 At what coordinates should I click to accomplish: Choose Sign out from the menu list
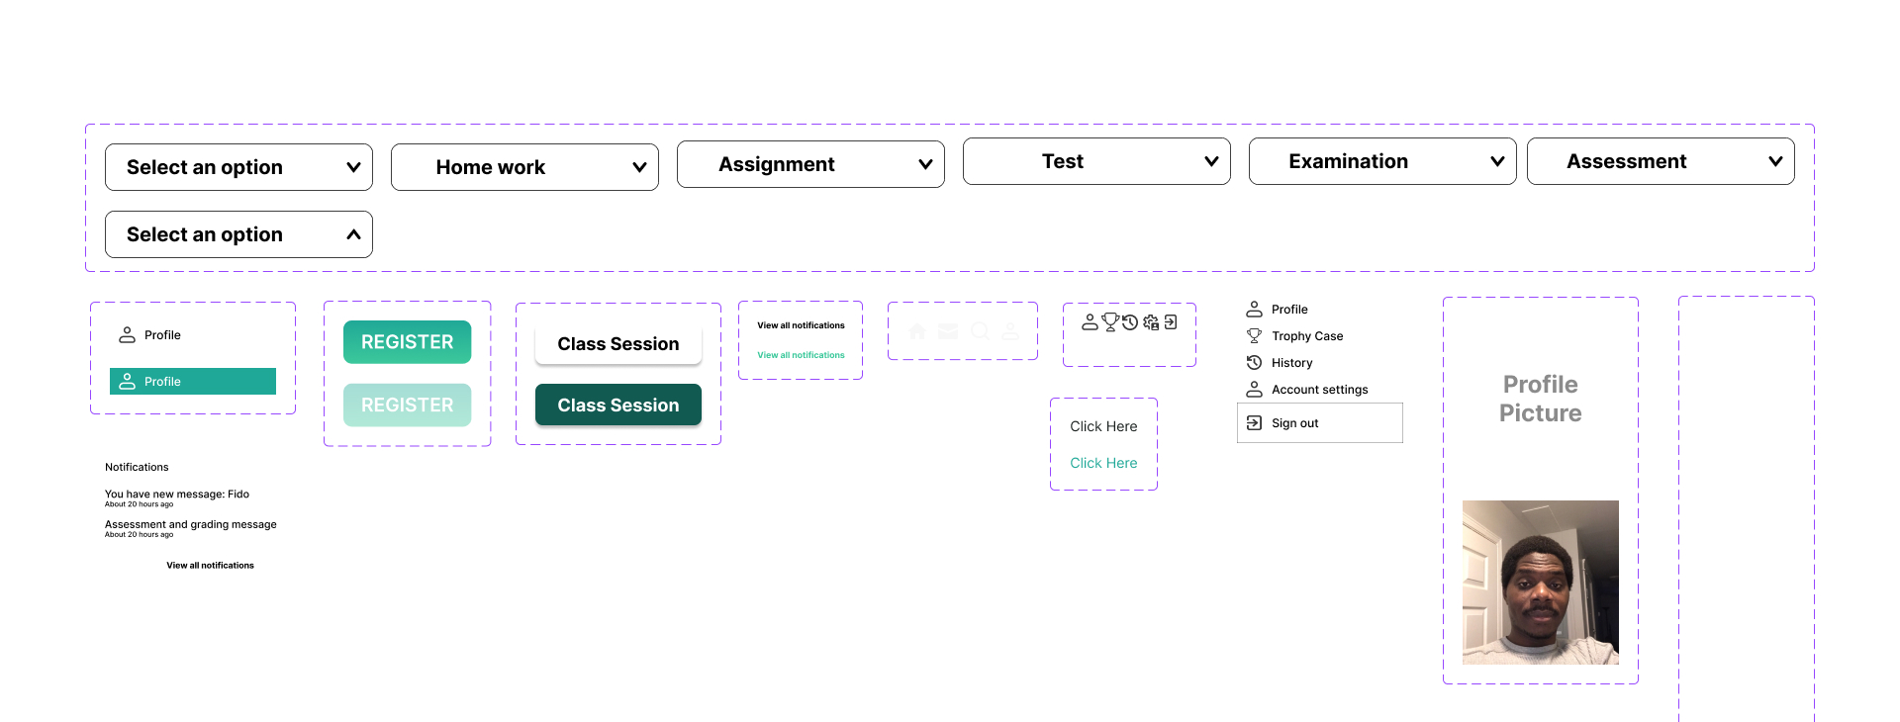pos(1294,423)
